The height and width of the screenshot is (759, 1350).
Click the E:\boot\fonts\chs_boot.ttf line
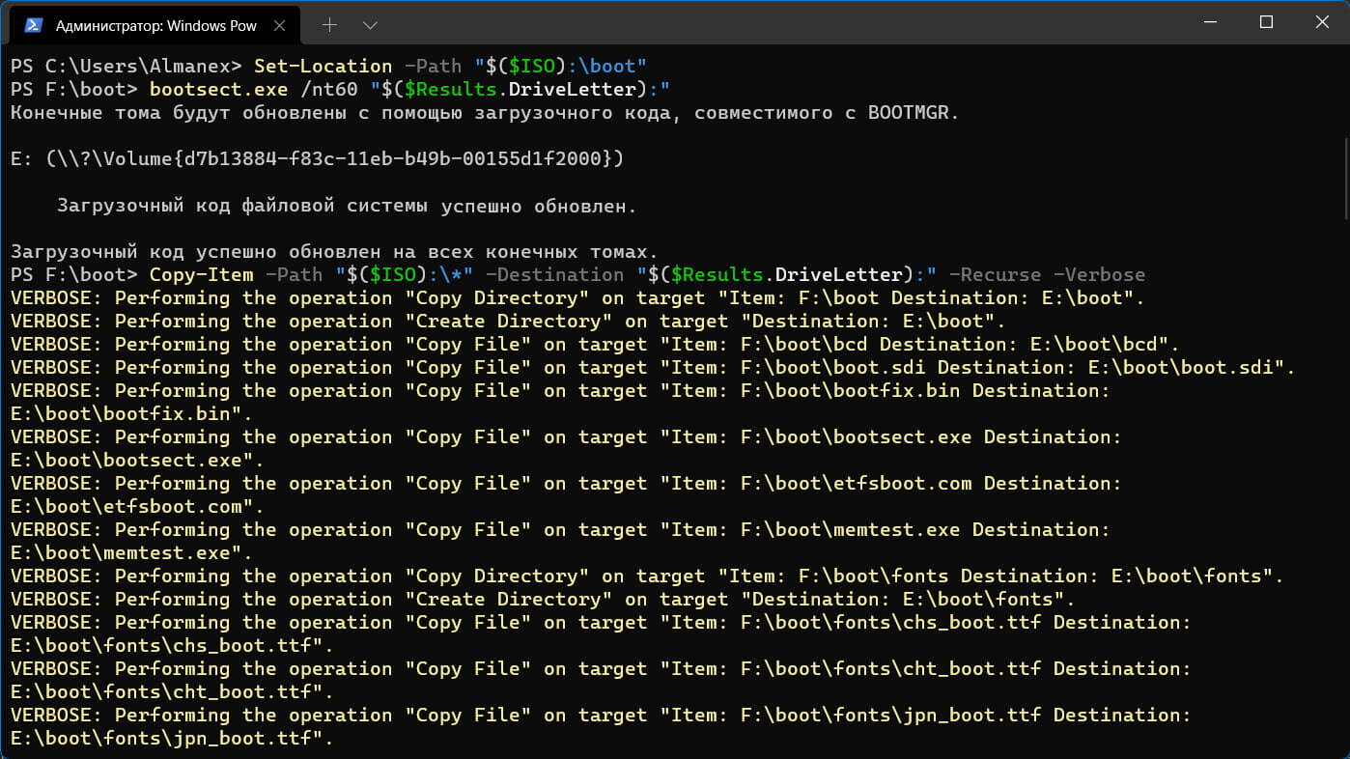pyautogui.click(x=172, y=645)
